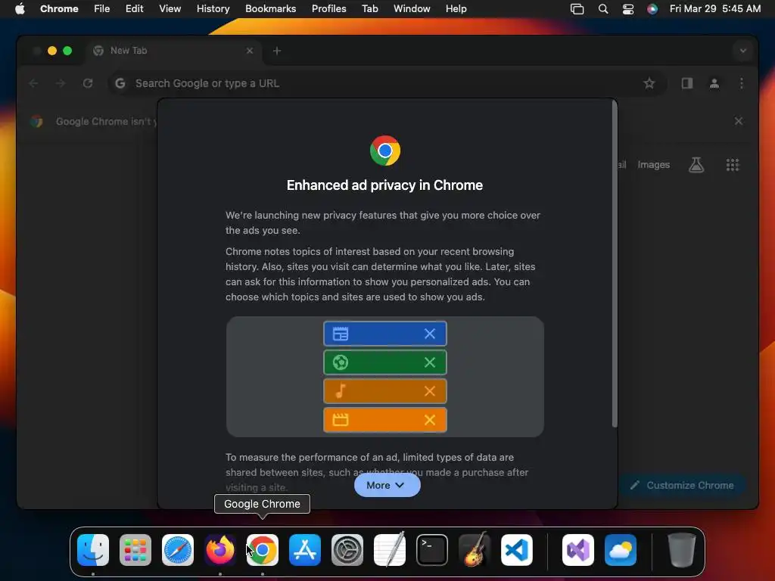Remove the green sports topic chip
Viewport: 775px width, 581px height.
point(430,362)
